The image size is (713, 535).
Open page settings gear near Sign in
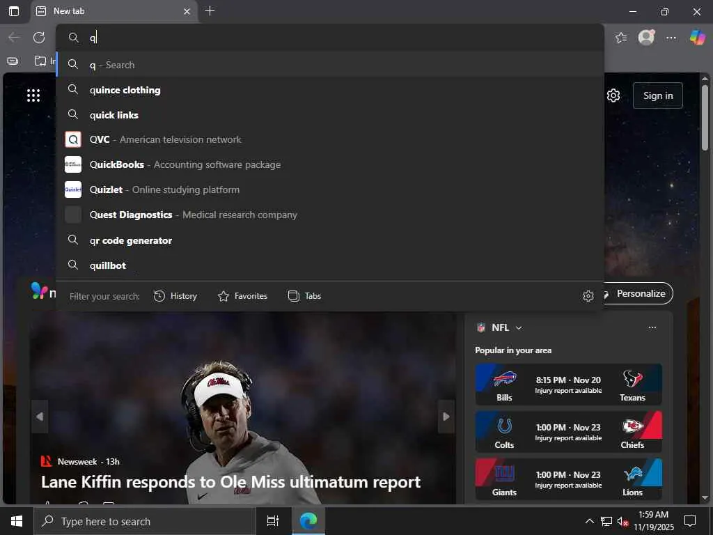tap(613, 95)
